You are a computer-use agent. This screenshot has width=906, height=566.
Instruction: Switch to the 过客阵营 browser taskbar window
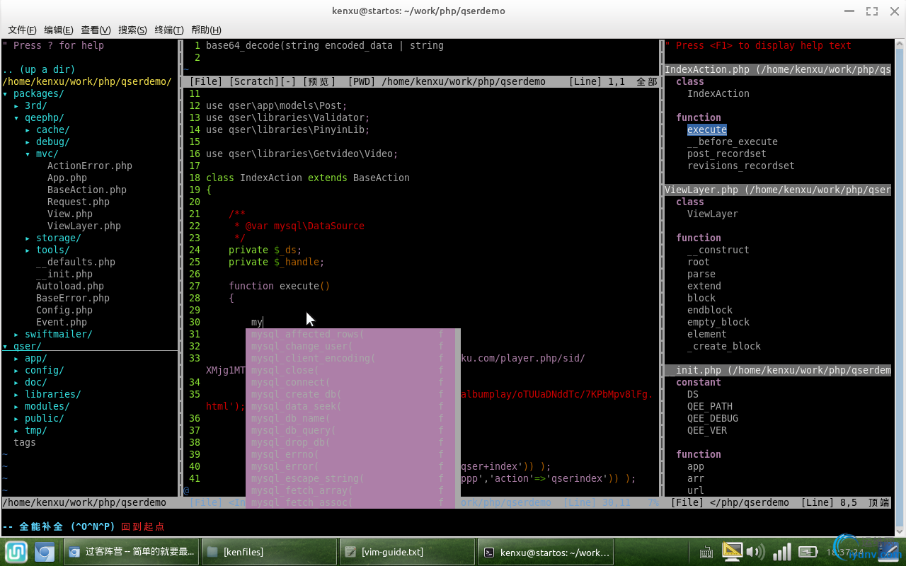click(131, 552)
